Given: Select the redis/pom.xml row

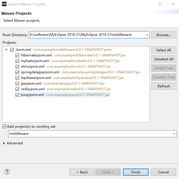Looking at the screenshot, I should point(66,89).
